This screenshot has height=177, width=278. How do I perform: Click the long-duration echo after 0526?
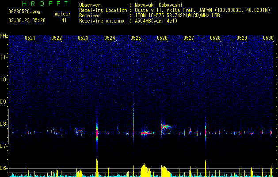[x=166, y=127]
